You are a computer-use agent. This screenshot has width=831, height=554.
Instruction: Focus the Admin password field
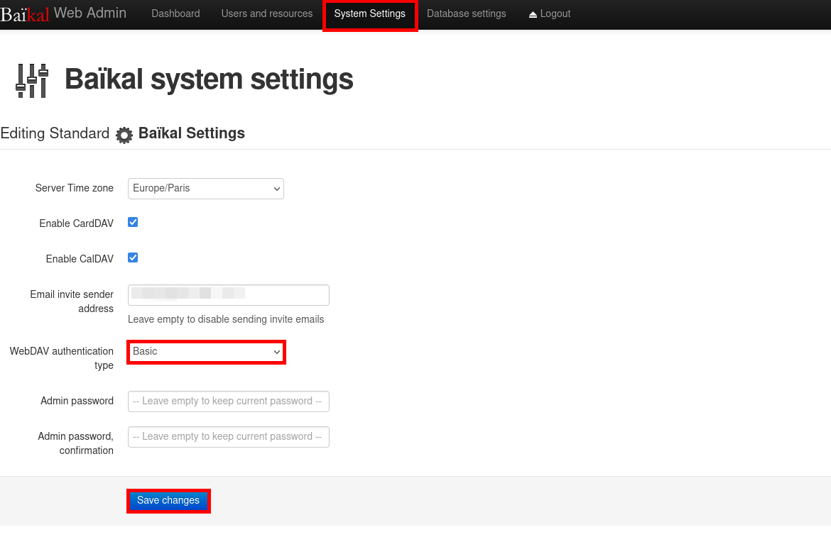[228, 401]
